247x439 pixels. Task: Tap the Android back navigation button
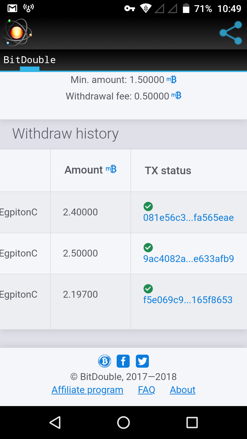pyautogui.click(x=55, y=423)
